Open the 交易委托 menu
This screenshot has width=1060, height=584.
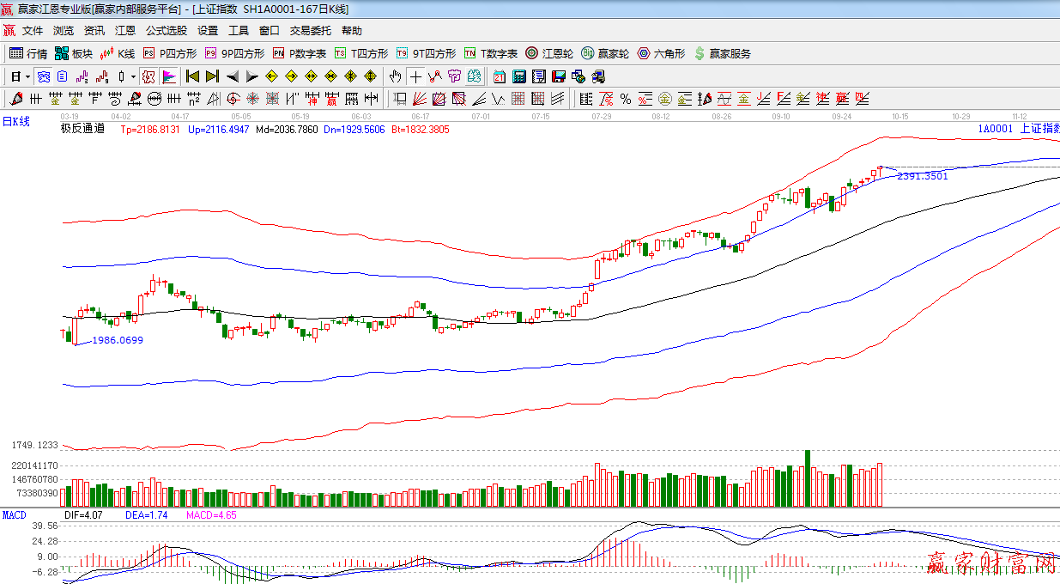[310, 31]
